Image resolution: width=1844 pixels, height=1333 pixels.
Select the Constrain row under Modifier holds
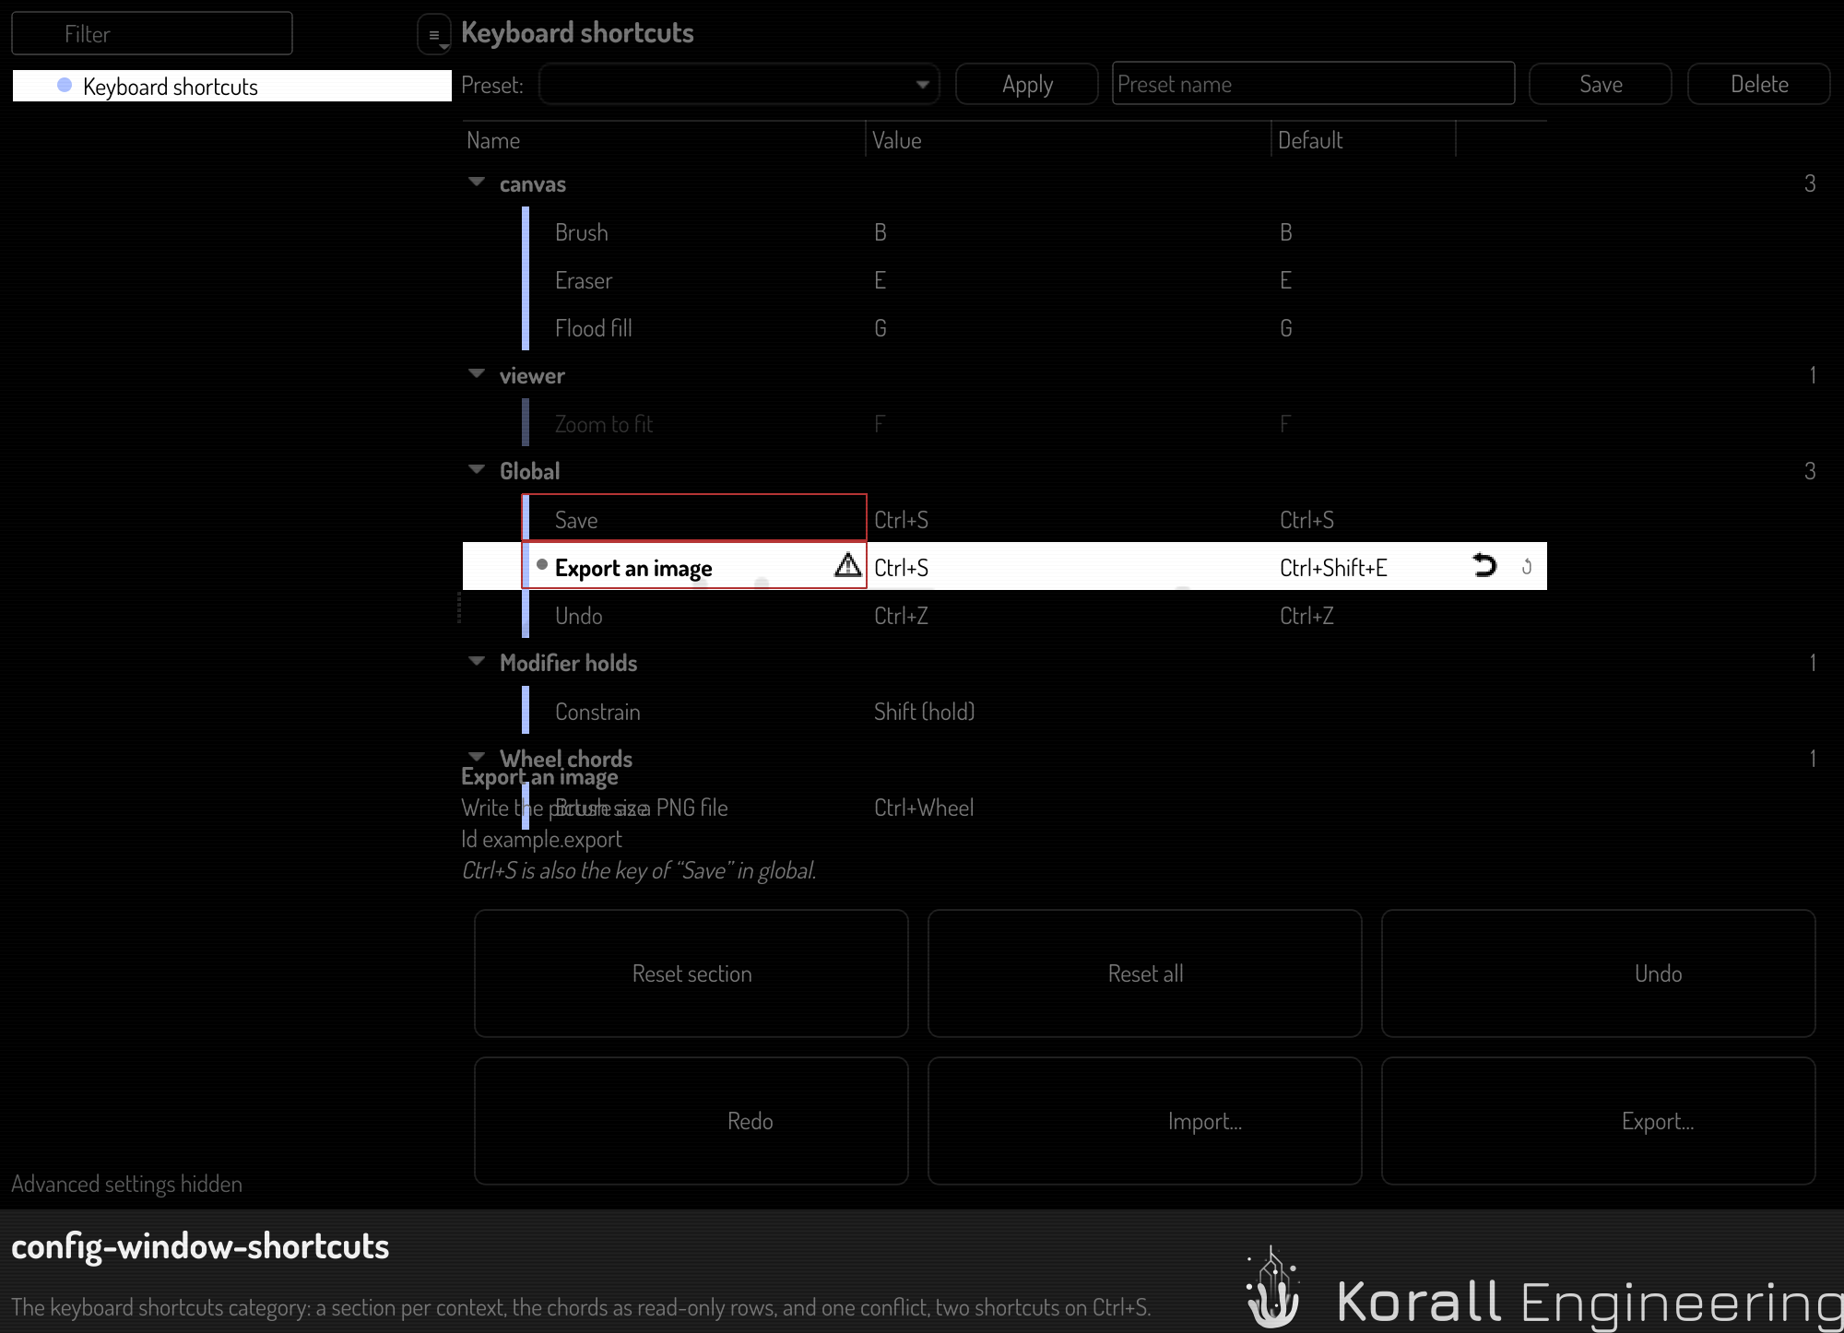click(x=1005, y=712)
